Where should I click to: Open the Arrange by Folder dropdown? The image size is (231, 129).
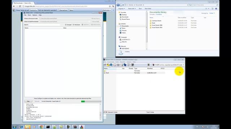pyautogui.click(x=212, y=13)
